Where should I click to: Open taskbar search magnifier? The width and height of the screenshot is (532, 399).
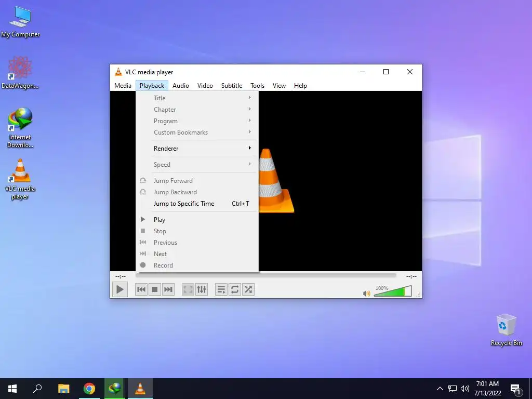37,389
